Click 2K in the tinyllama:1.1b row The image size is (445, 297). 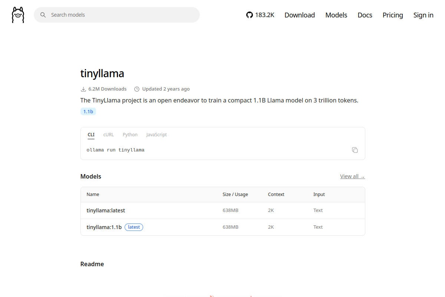[271, 227]
